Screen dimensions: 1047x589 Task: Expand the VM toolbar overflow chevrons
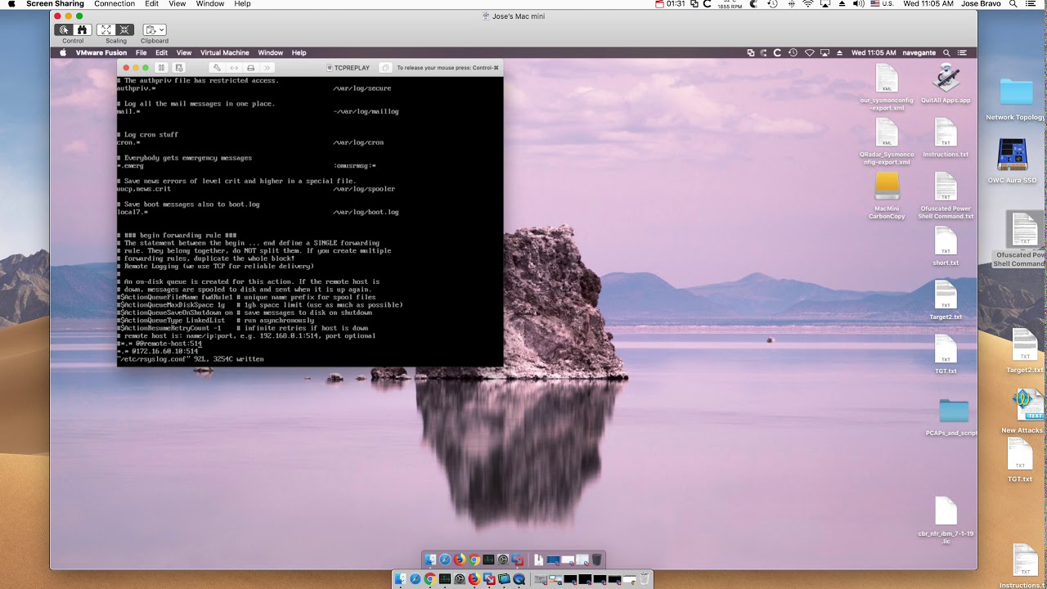tap(267, 68)
